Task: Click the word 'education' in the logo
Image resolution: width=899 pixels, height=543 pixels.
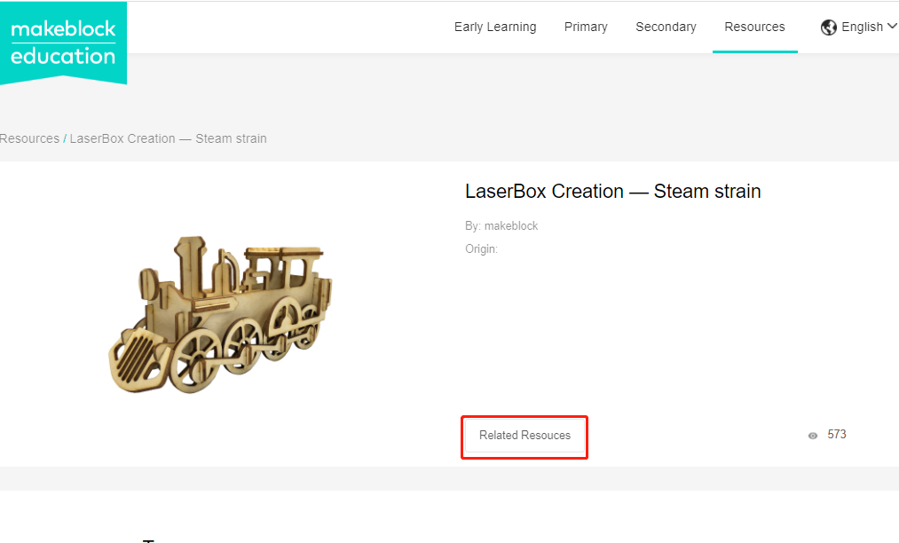Action: [x=63, y=57]
